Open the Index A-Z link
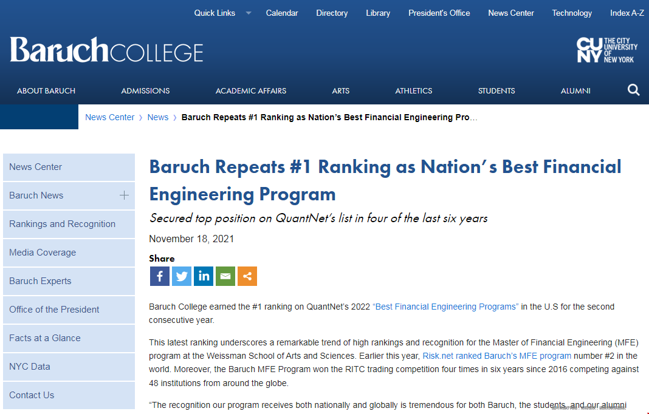 [x=627, y=13]
